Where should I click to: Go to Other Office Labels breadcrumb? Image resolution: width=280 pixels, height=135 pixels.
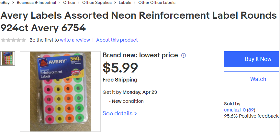(157, 3)
